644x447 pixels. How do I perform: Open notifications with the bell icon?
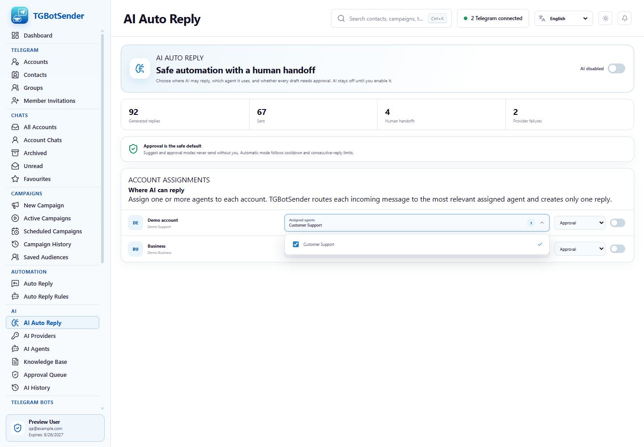tap(625, 18)
